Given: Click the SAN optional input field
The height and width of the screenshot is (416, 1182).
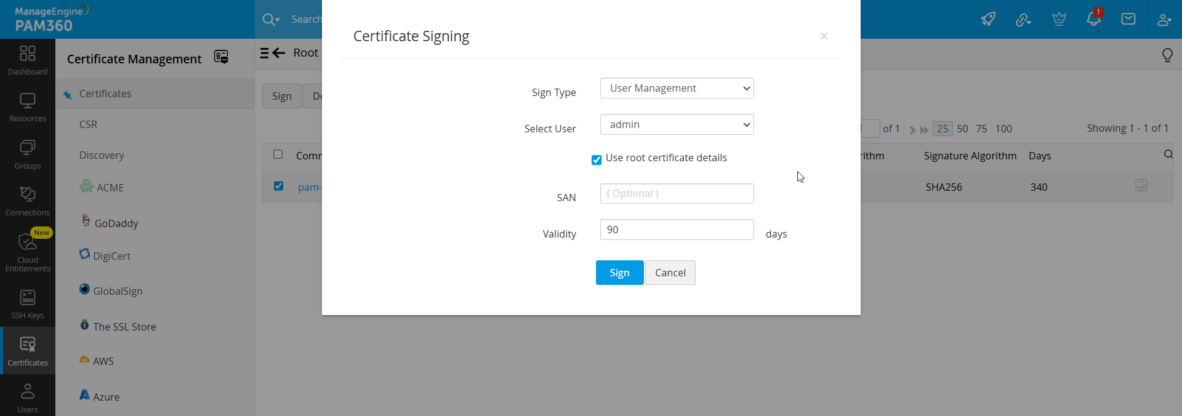Looking at the screenshot, I should pos(677,193).
